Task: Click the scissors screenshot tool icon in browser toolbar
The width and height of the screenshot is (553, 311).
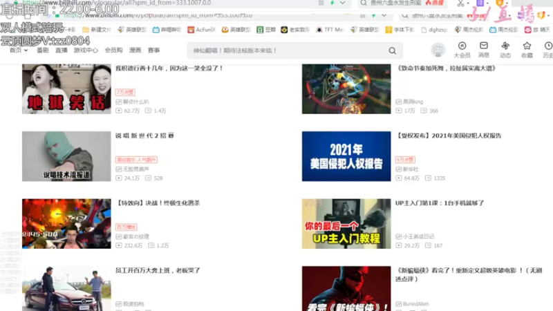Action: (460, 3)
